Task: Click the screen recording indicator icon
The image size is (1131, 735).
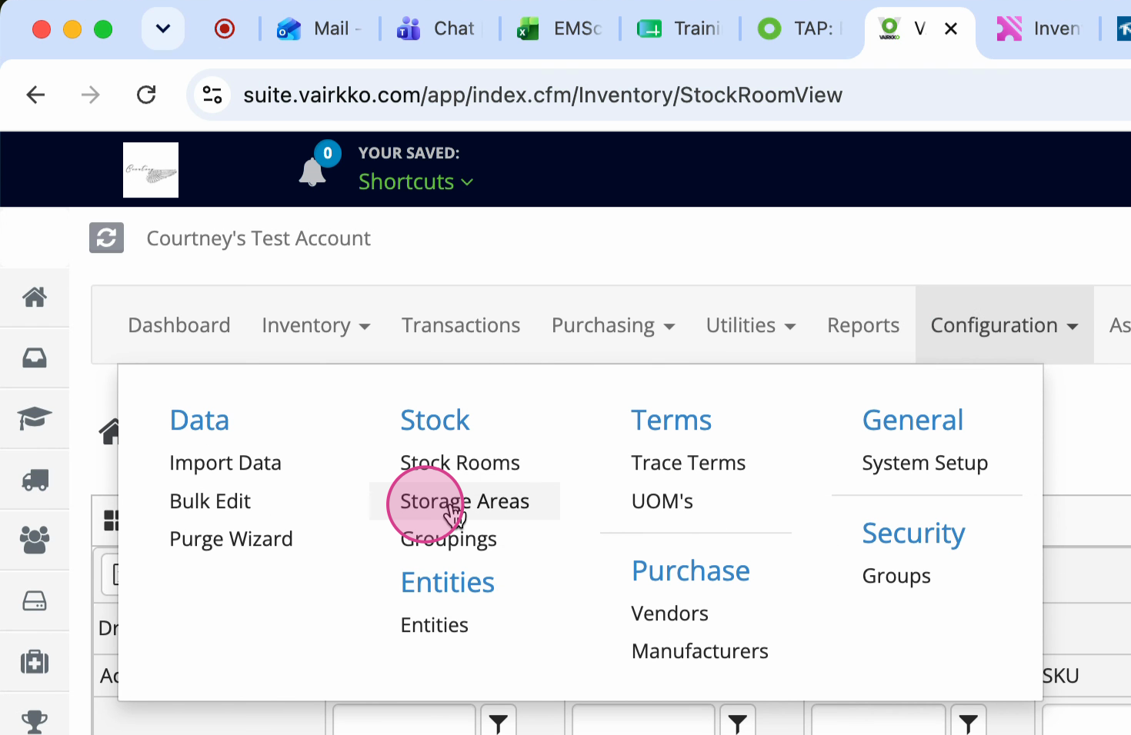Action: coord(225,29)
